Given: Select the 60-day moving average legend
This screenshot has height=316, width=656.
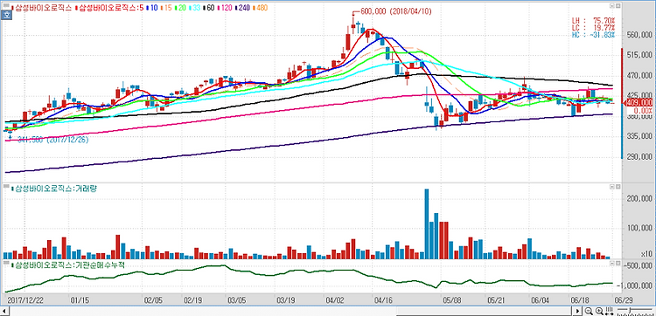Looking at the screenshot, I should click(209, 8).
